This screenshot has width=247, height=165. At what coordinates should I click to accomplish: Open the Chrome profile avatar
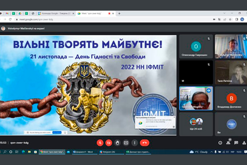242,20
